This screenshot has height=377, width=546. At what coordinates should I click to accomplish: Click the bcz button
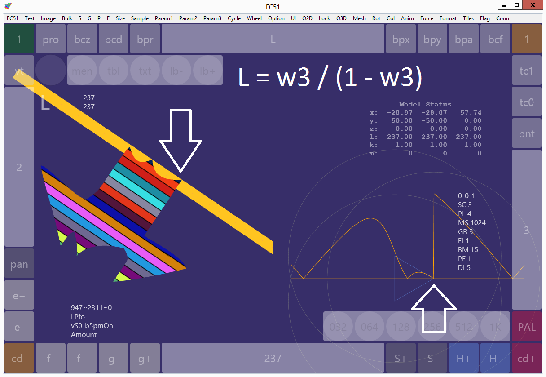point(82,39)
